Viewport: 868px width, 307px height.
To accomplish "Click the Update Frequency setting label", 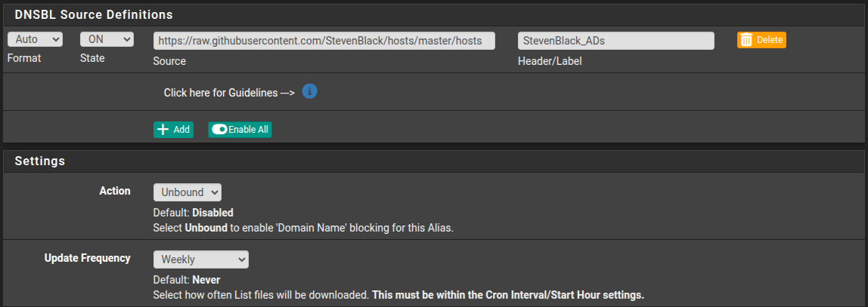I will [88, 258].
